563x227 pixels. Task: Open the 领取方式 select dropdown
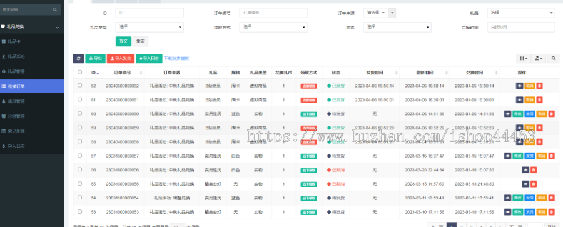[273, 27]
